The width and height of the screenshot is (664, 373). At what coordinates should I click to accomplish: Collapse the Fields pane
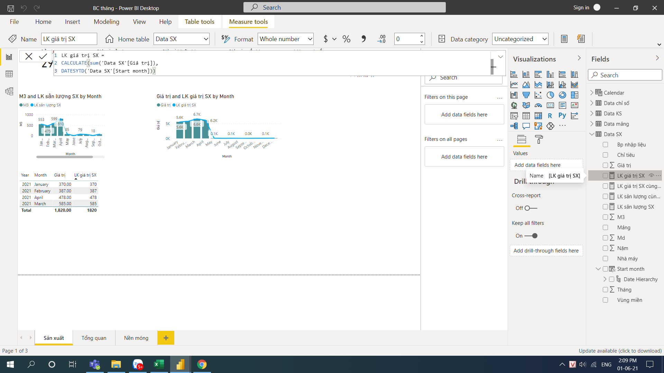click(657, 58)
